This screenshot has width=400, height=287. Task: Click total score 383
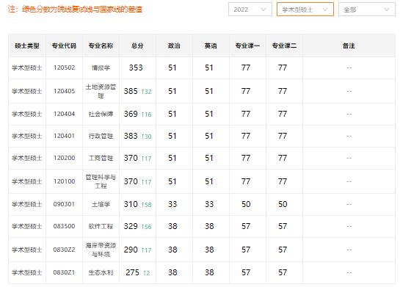pos(131,136)
